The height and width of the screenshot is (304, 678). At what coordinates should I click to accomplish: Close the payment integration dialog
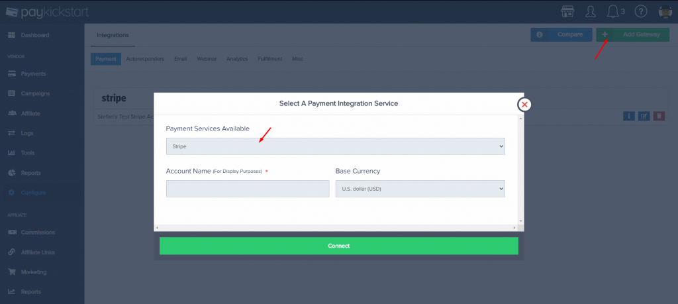(524, 104)
